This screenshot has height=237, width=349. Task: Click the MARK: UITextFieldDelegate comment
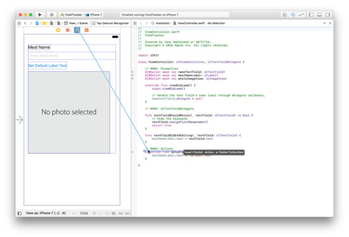169,109
